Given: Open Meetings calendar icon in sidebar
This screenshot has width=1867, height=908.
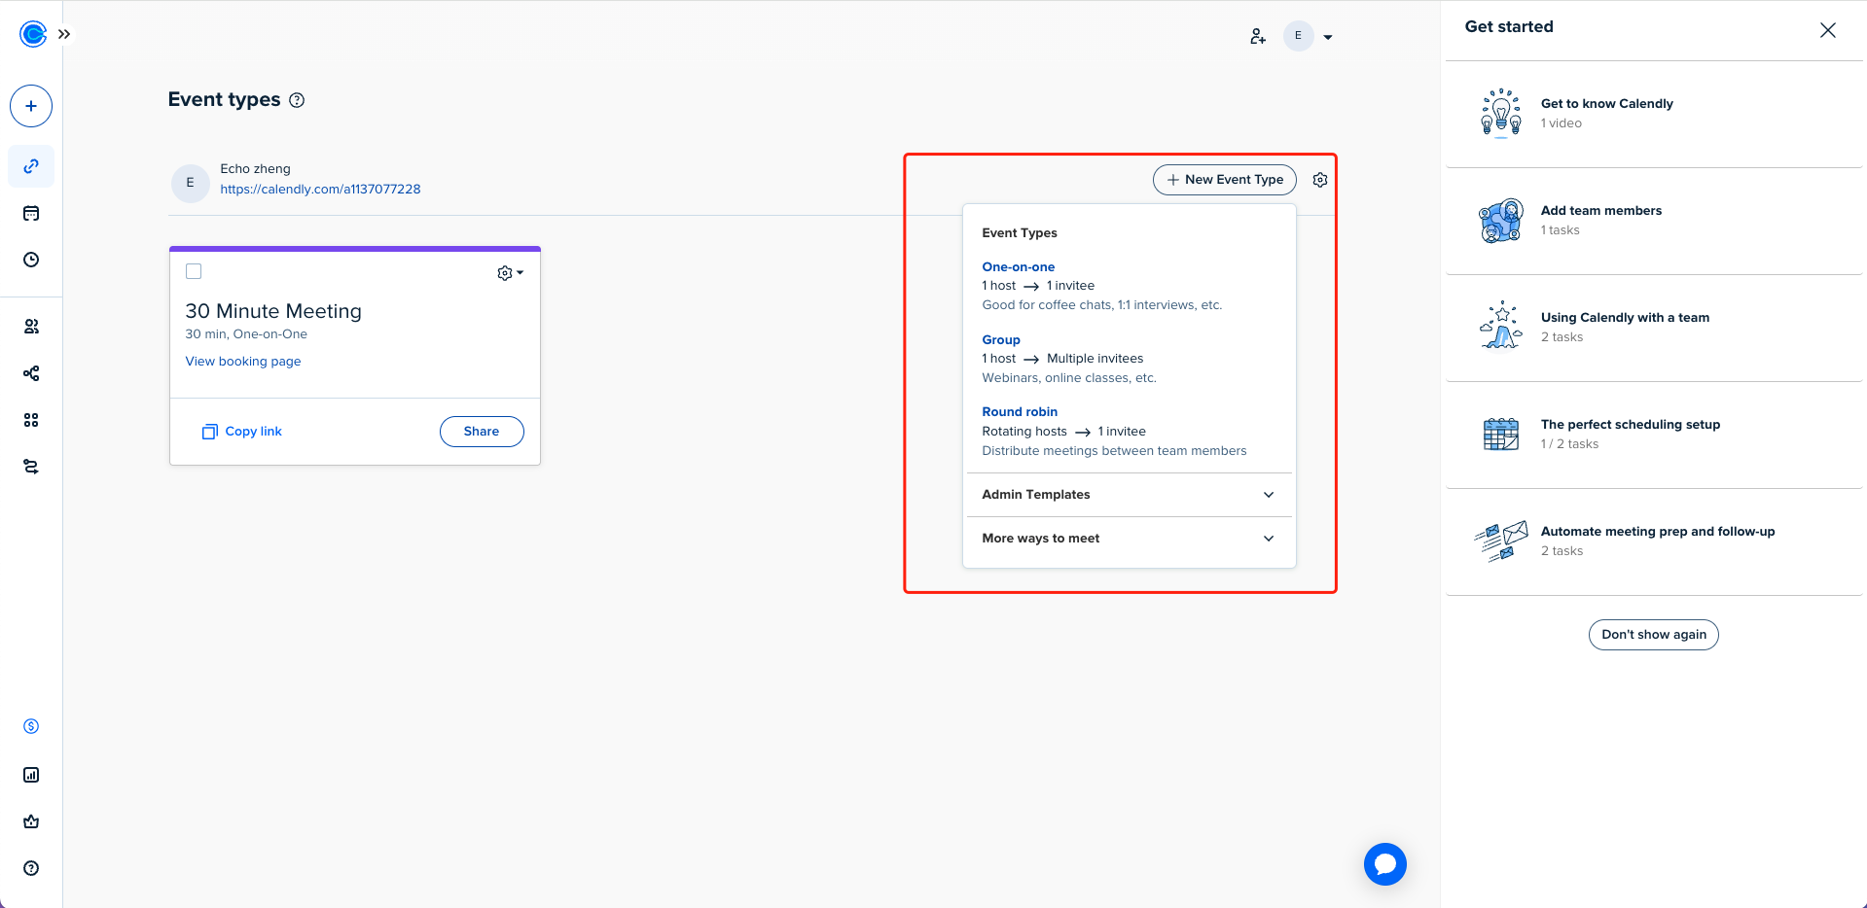Looking at the screenshot, I should pyautogui.click(x=31, y=213).
